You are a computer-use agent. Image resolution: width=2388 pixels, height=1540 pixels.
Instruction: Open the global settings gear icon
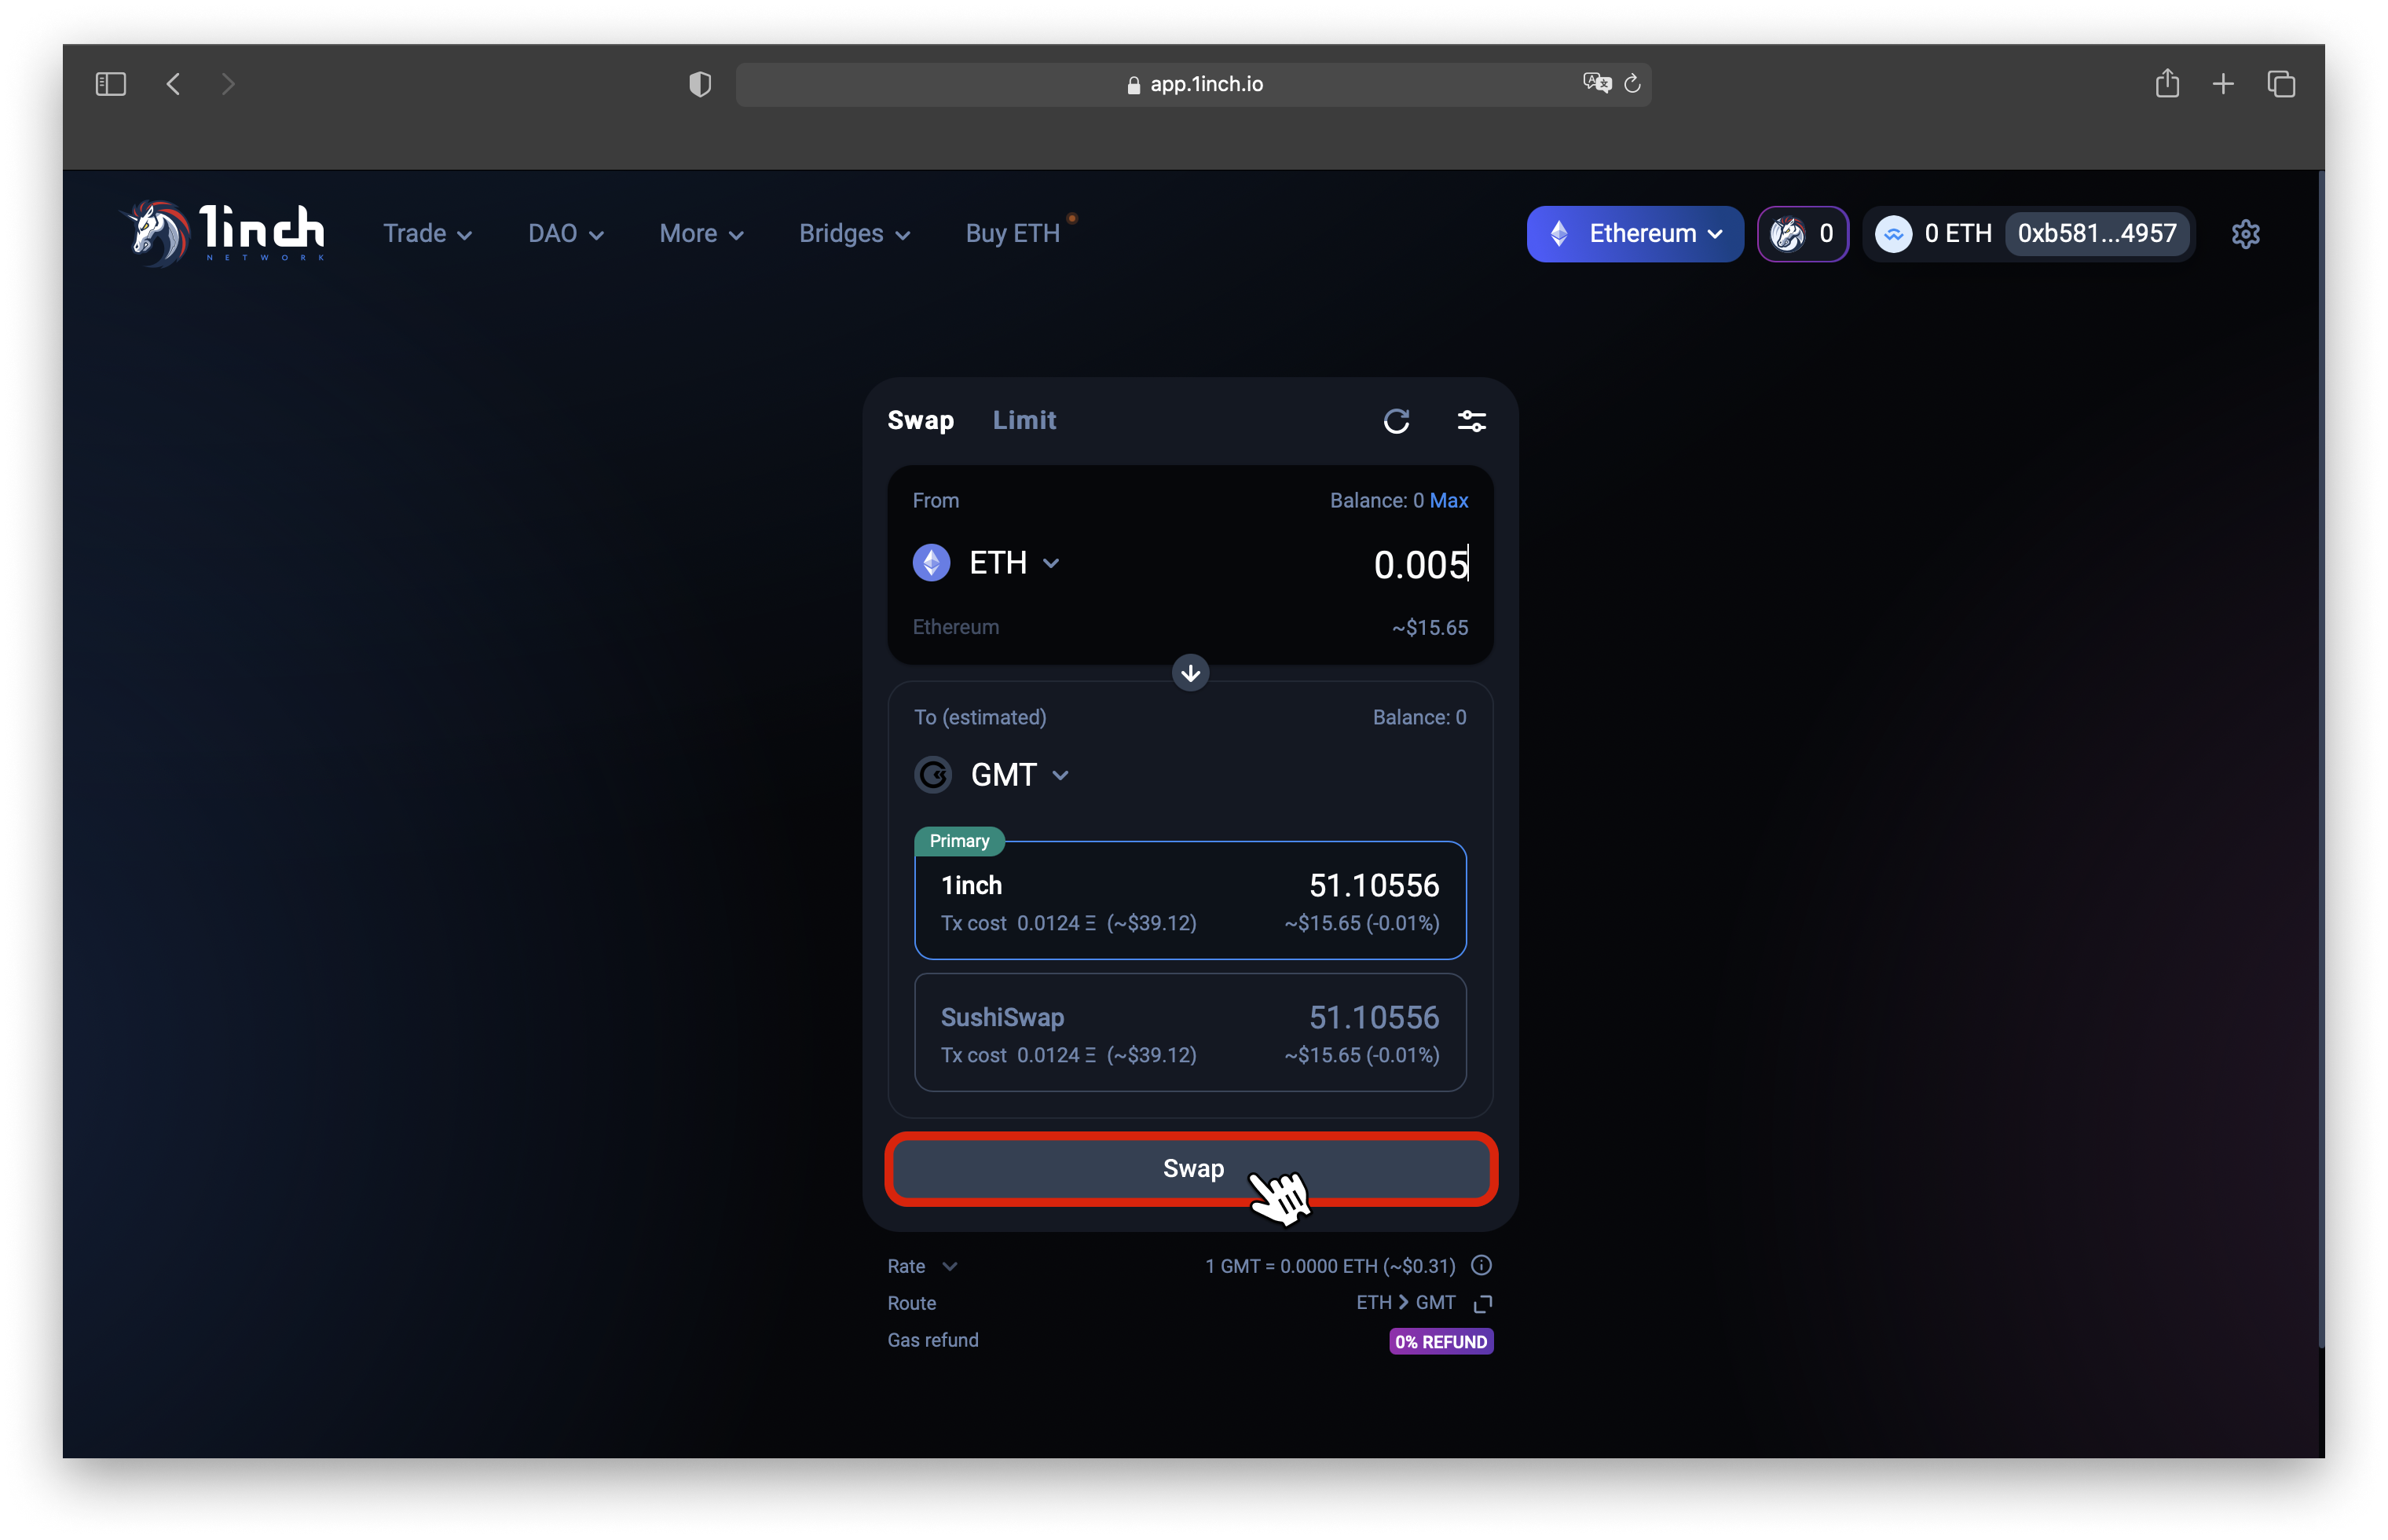[2246, 234]
